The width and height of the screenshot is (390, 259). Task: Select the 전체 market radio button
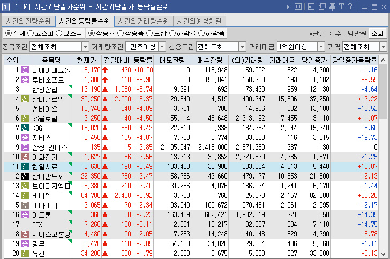(9, 33)
